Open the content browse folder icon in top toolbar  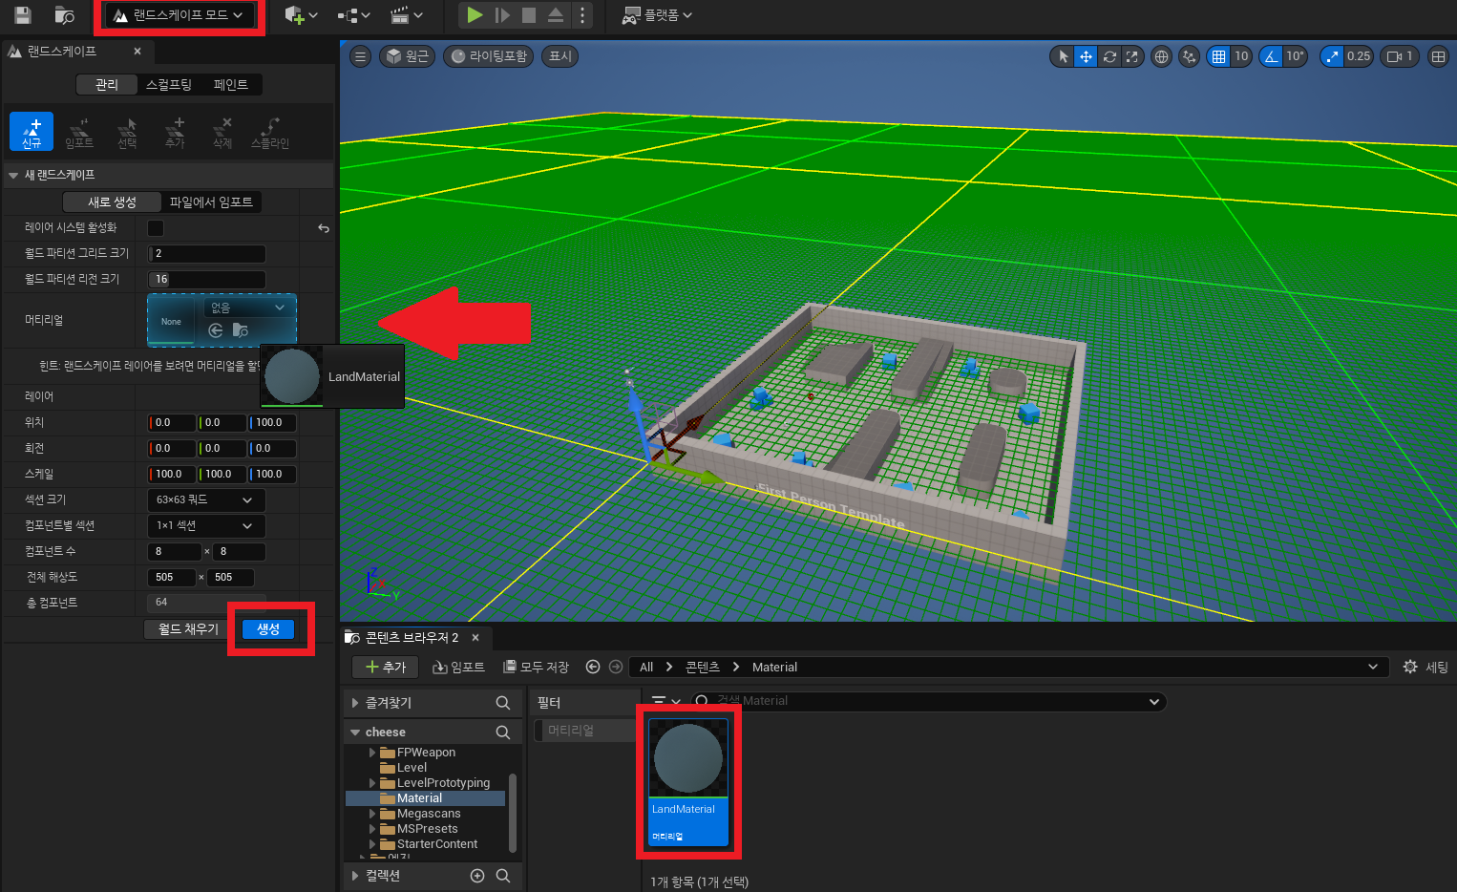(x=64, y=14)
